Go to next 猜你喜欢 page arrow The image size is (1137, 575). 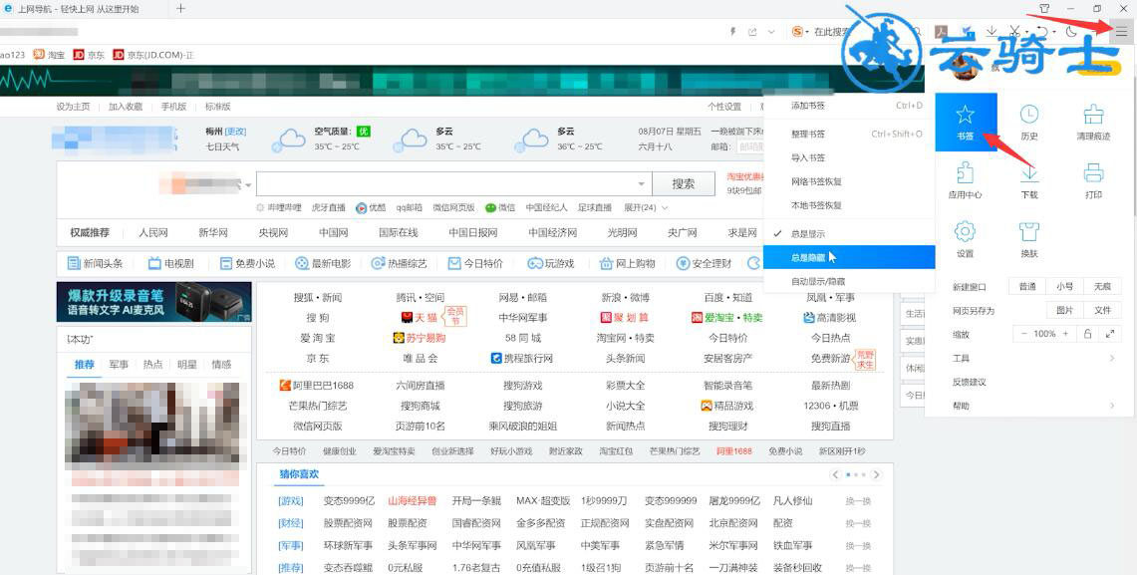876,475
